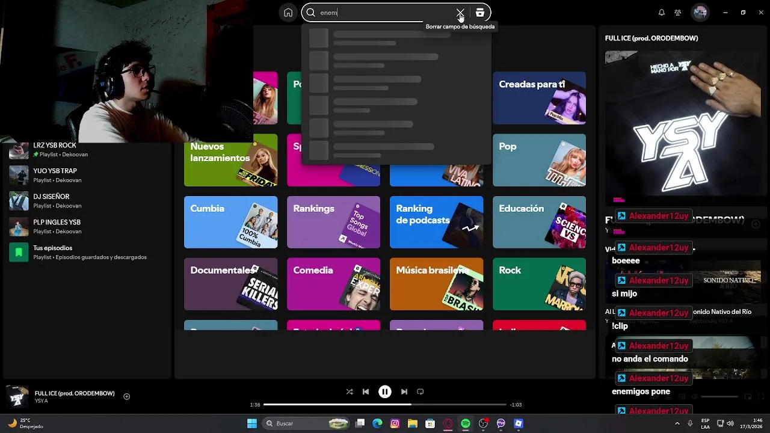
Task: Show hidden system tray icons
Action: 677,423
